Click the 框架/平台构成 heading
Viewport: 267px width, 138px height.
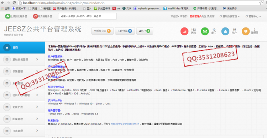click(56, 87)
